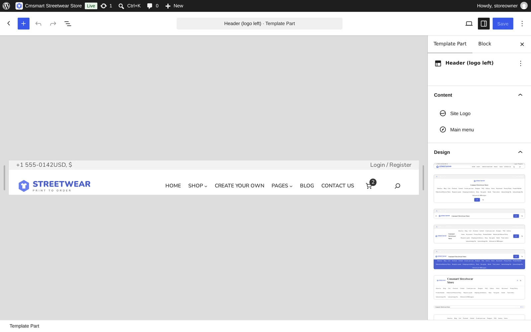Open the Document Overview list view
Screen dimensions: 531x332
click(68, 24)
